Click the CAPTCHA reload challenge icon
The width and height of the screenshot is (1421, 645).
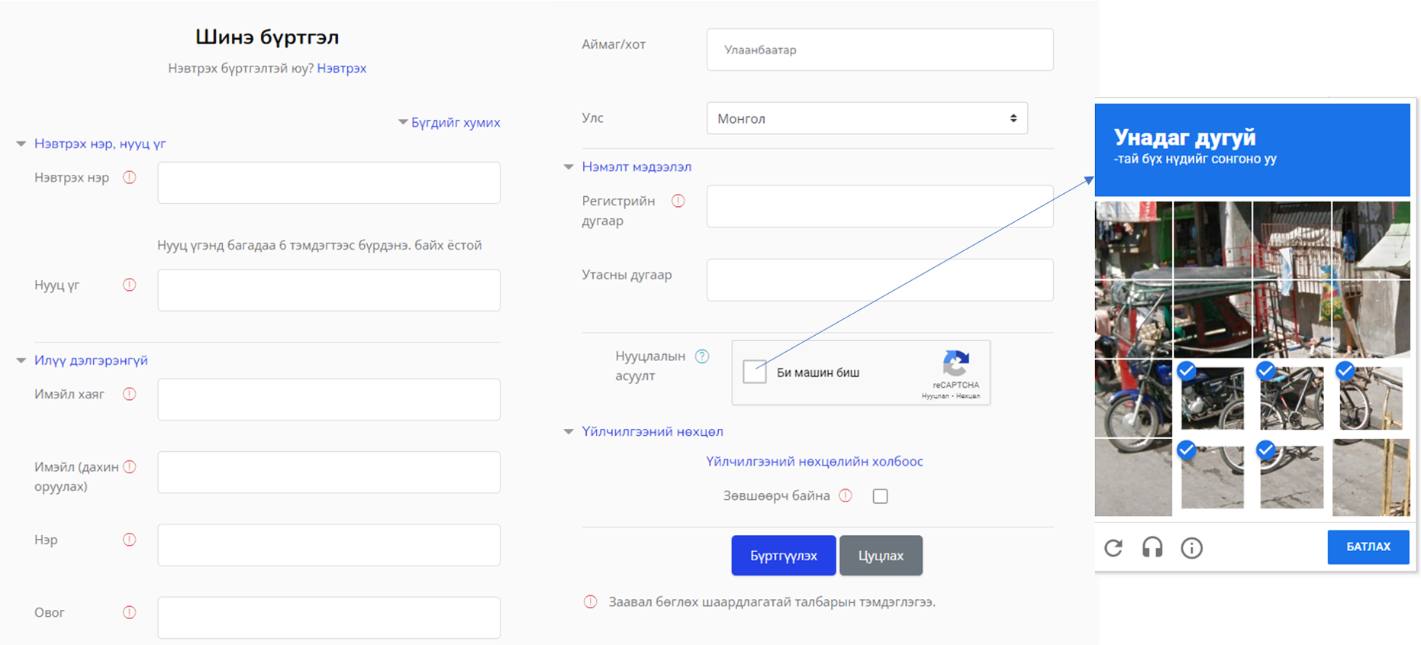click(1113, 547)
